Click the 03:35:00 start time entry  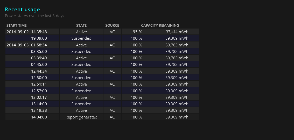tap(39, 52)
